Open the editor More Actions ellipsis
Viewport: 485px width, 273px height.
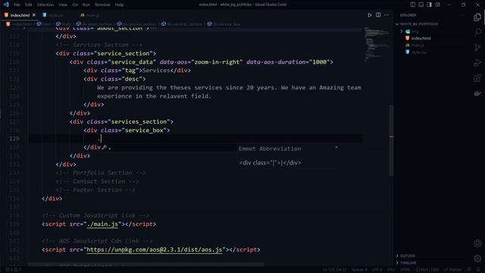pyautogui.click(x=386, y=15)
